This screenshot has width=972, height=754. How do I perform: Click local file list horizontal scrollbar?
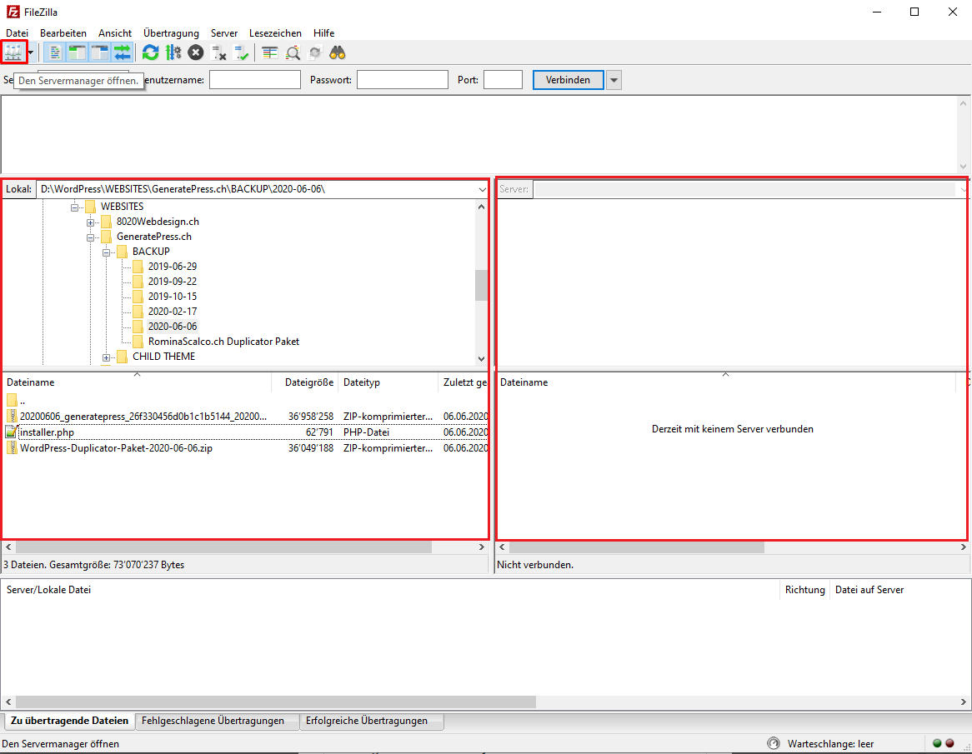click(223, 547)
